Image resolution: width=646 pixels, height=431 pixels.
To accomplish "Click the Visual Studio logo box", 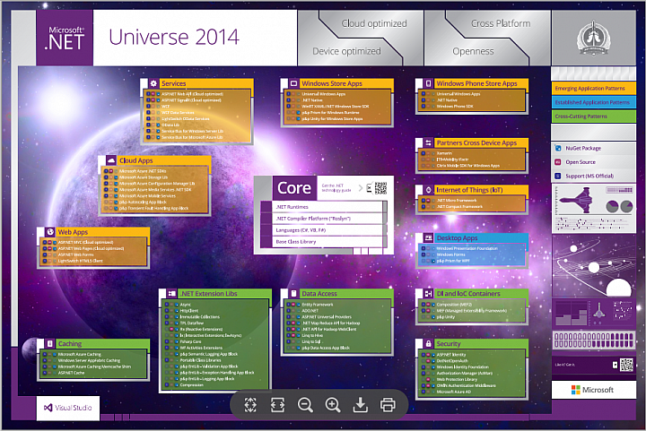I will [x=68, y=408].
